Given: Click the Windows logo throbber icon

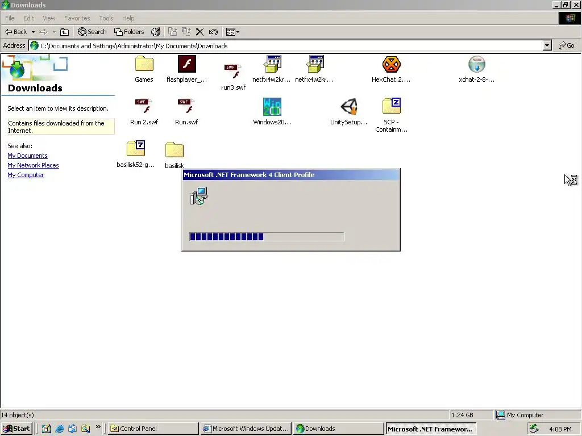Looking at the screenshot, I should click(570, 18).
